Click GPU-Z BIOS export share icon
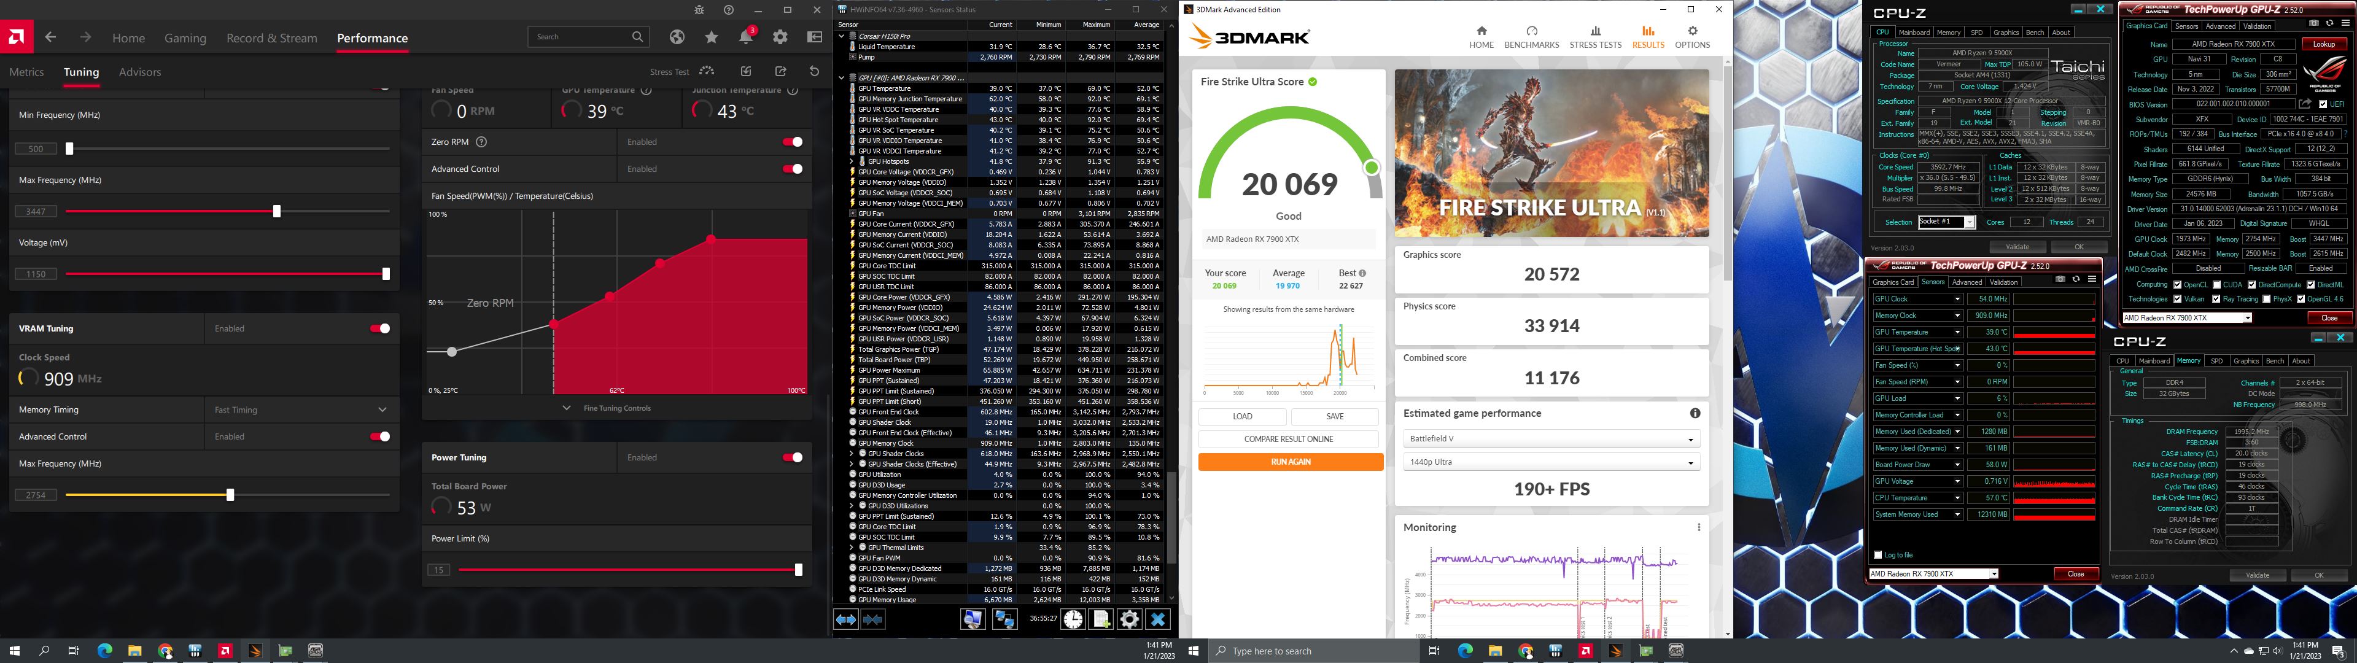 point(2304,103)
